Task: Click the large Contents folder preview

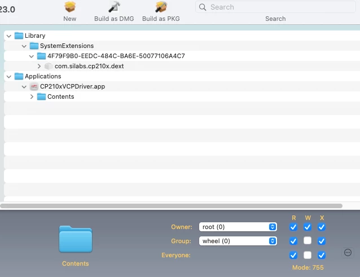Action: (76, 239)
